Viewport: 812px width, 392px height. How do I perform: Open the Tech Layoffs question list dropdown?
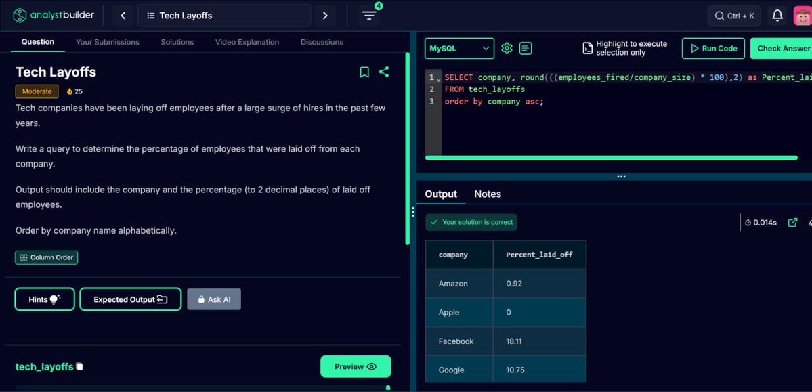pos(224,16)
